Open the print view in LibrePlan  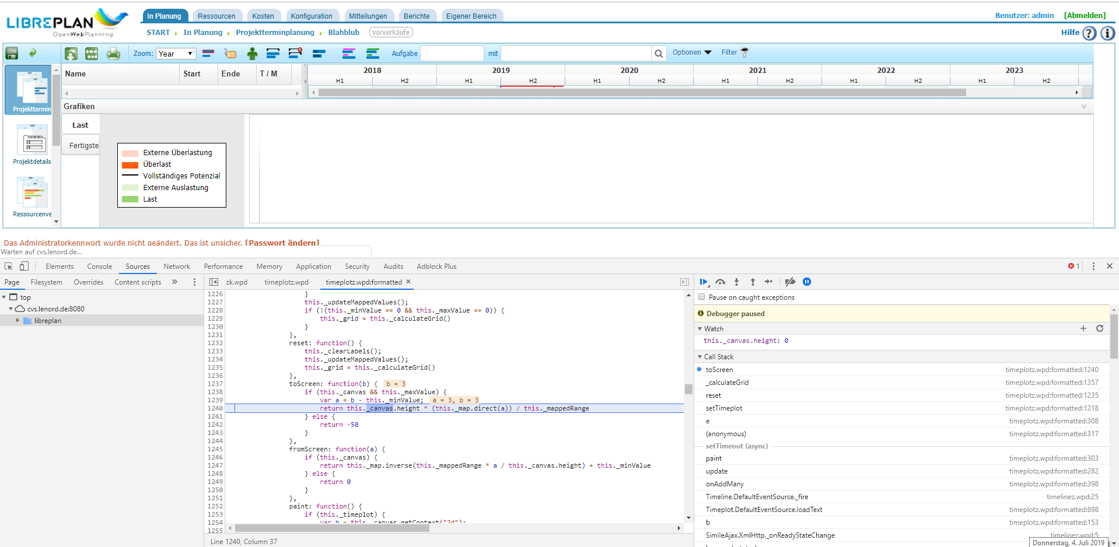113,53
